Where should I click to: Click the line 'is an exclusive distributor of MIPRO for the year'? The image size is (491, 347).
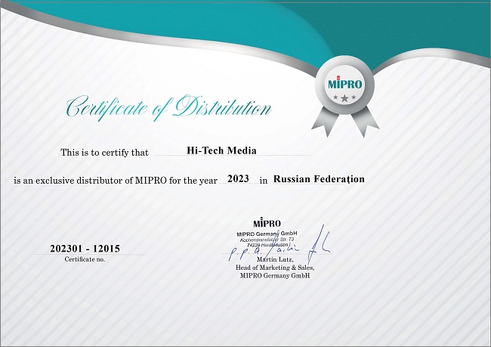(x=116, y=181)
